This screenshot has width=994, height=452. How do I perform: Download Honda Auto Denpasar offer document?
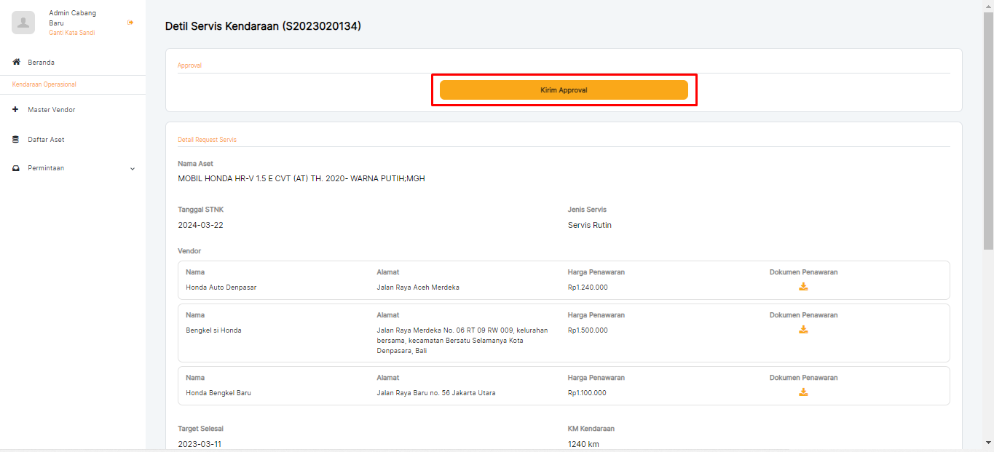pos(803,287)
